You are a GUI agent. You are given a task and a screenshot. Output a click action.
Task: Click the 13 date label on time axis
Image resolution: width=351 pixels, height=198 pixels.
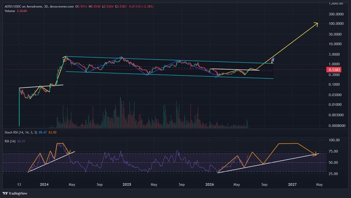(x=19, y=184)
